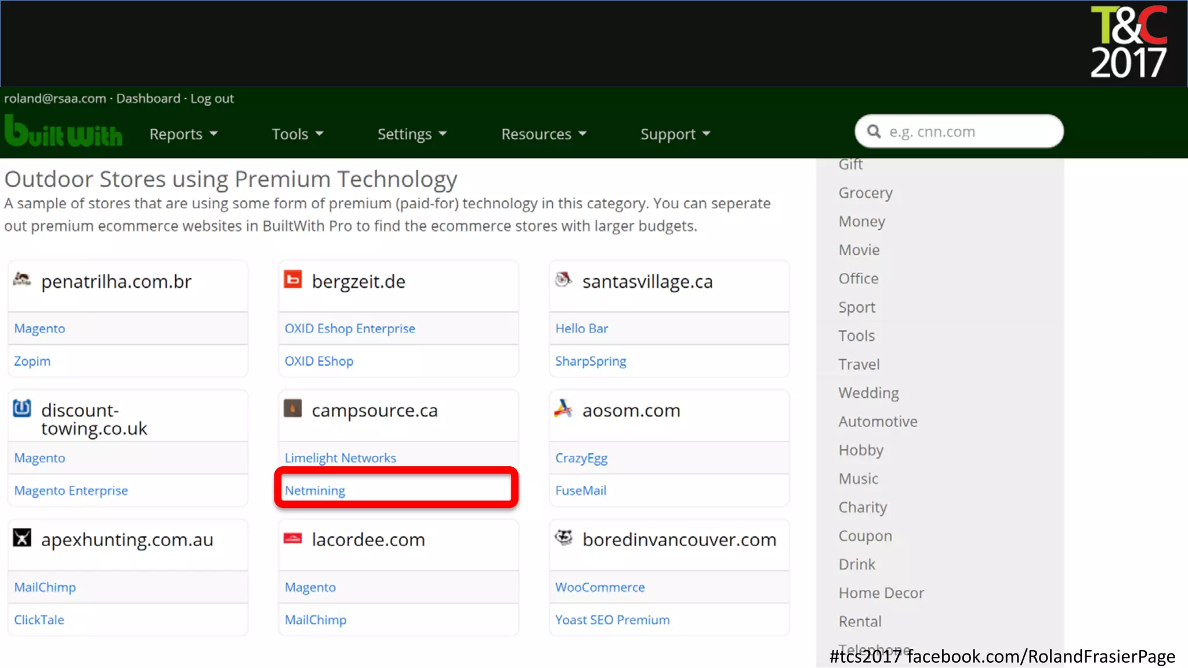The height and width of the screenshot is (668, 1188).
Task: Focus the website search field
Action: point(969,132)
